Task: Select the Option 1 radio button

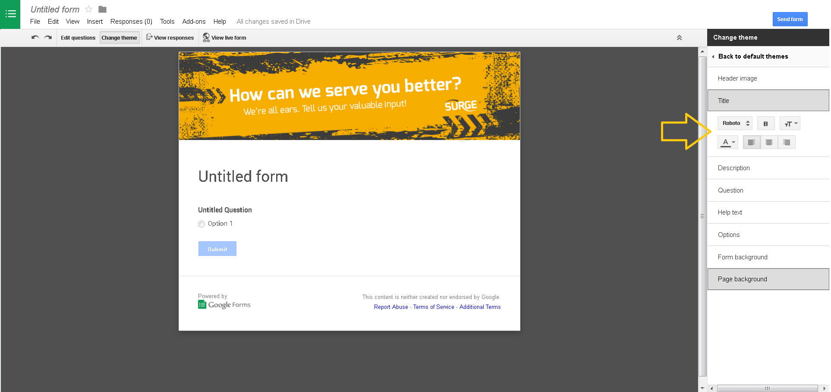Action: point(201,224)
